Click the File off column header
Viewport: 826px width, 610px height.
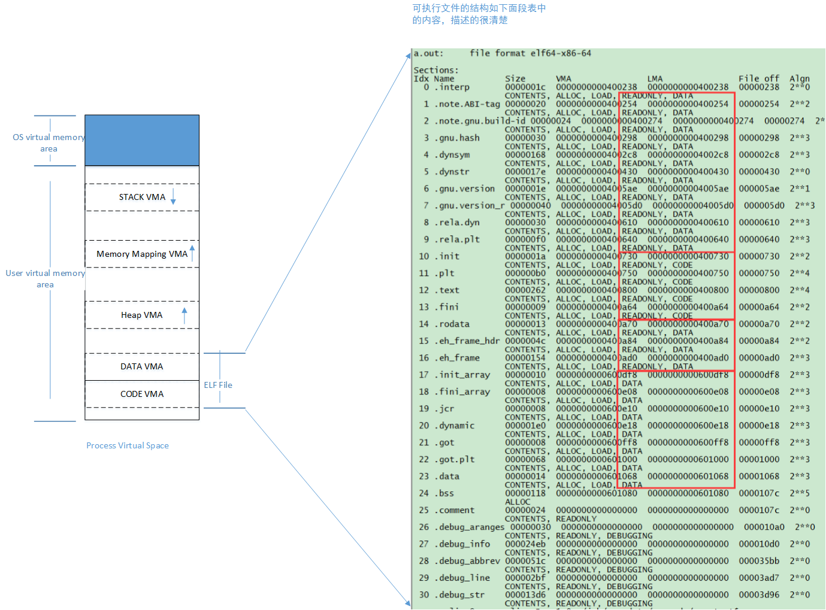coord(758,78)
